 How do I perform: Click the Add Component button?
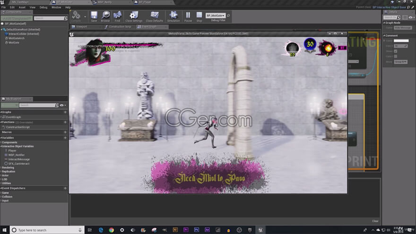(x=17, y=18)
